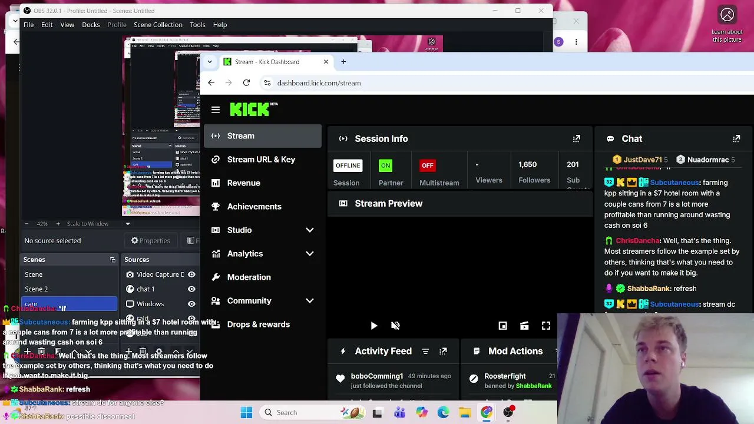
Task: Reload the Kick dashboard page
Action: pyautogui.click(x=246, y=83)
